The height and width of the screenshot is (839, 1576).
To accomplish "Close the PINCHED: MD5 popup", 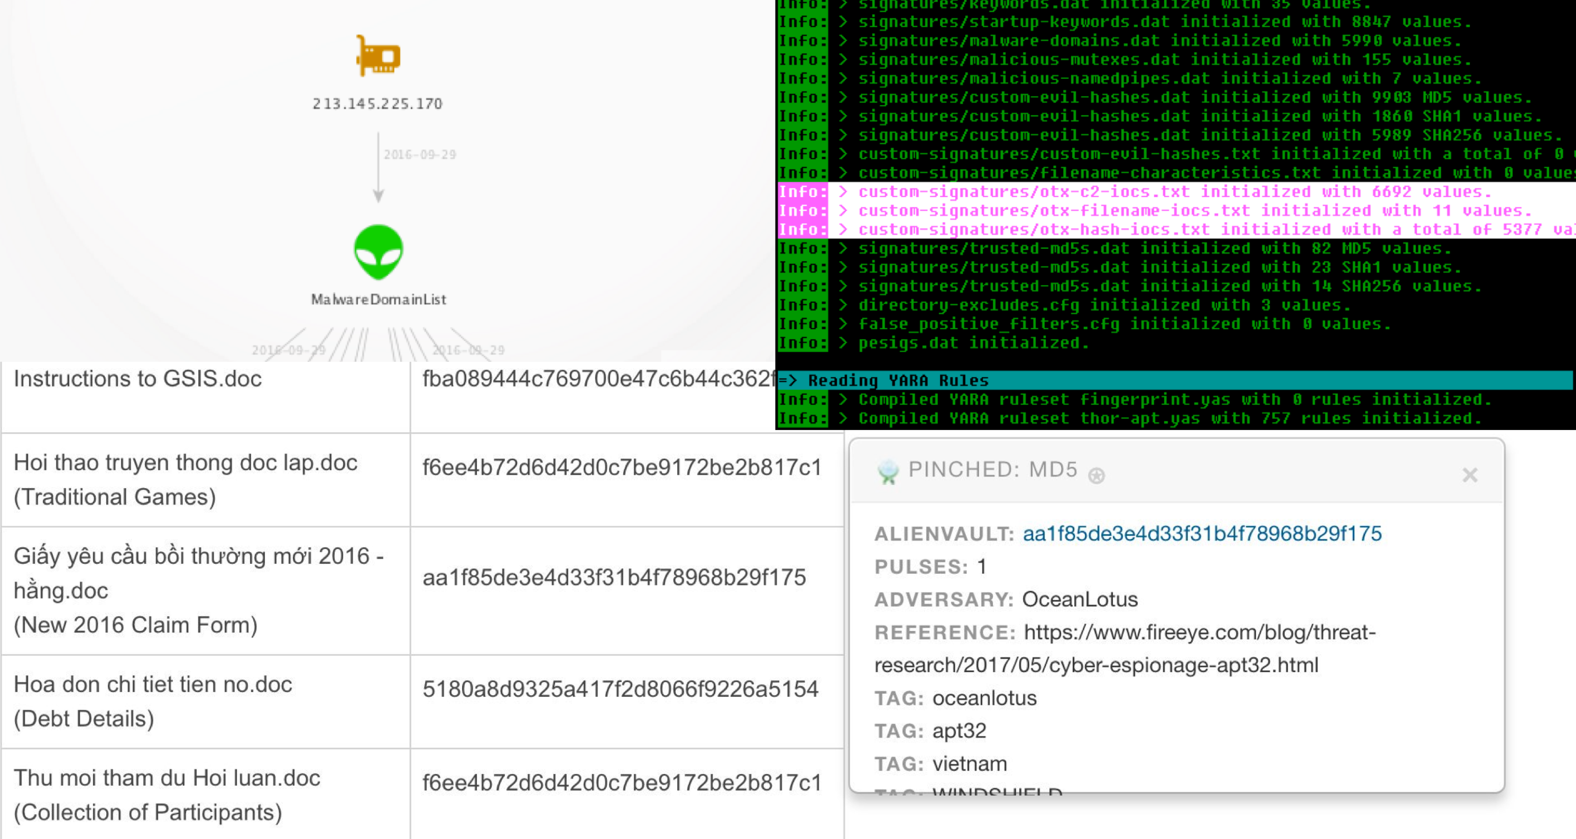I will click(x=1469, y=475).
